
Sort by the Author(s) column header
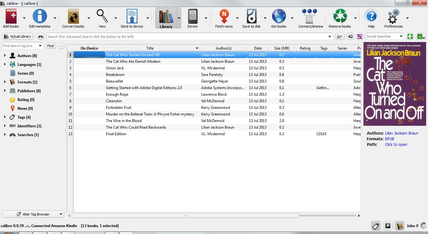point(223,48)
